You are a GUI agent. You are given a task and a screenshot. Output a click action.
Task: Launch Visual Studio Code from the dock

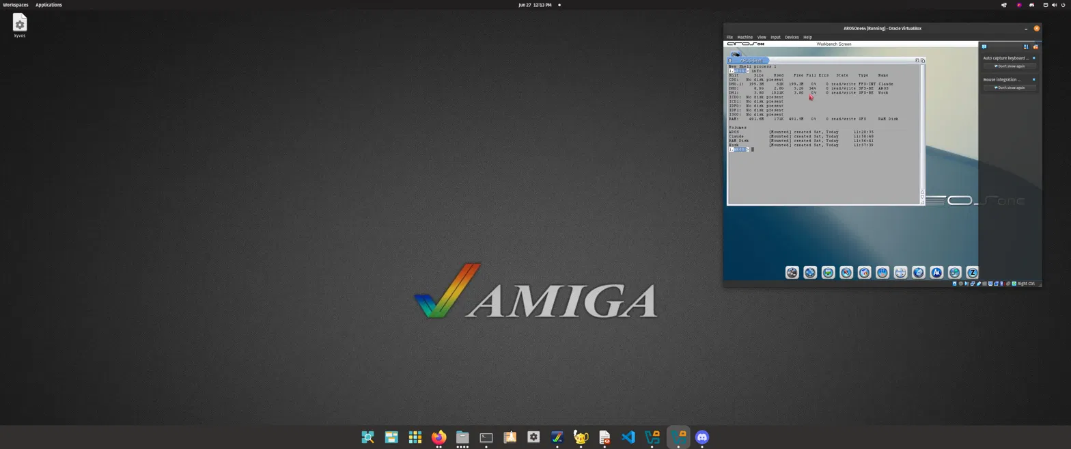(628, 437)
